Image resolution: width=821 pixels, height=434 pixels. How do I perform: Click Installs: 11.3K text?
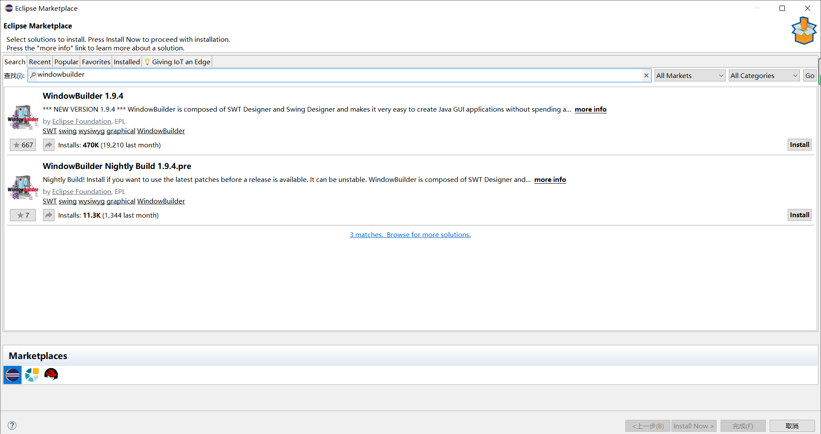[x=79, y=215]
